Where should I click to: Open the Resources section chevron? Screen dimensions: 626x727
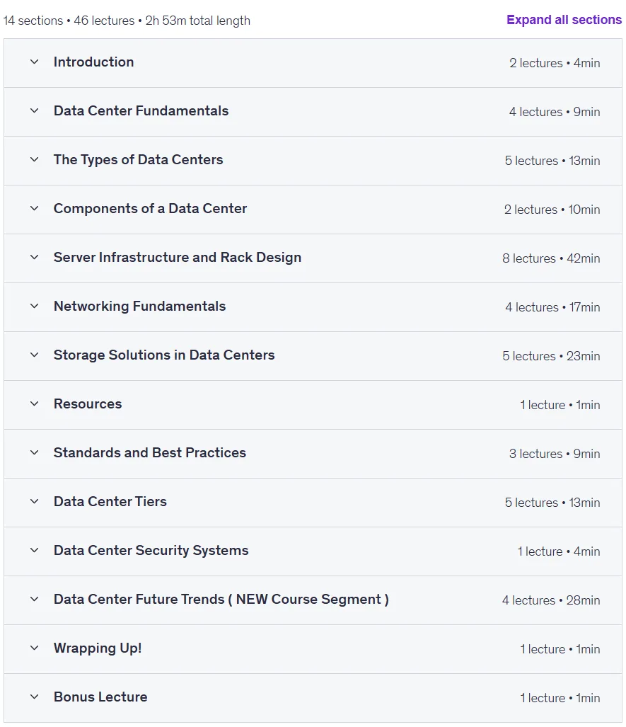(34, 403)
